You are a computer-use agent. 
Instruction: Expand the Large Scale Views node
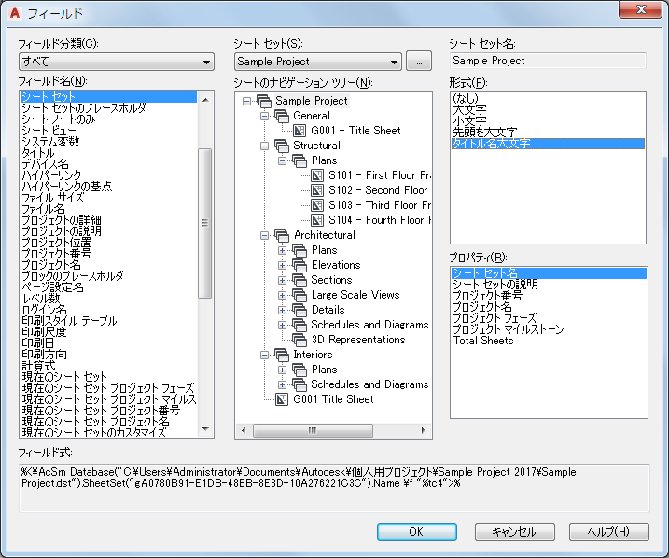[x=282, y=295]
